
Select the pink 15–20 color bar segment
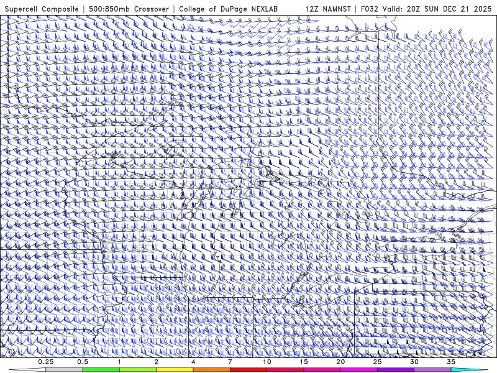(x=322, y=369)
